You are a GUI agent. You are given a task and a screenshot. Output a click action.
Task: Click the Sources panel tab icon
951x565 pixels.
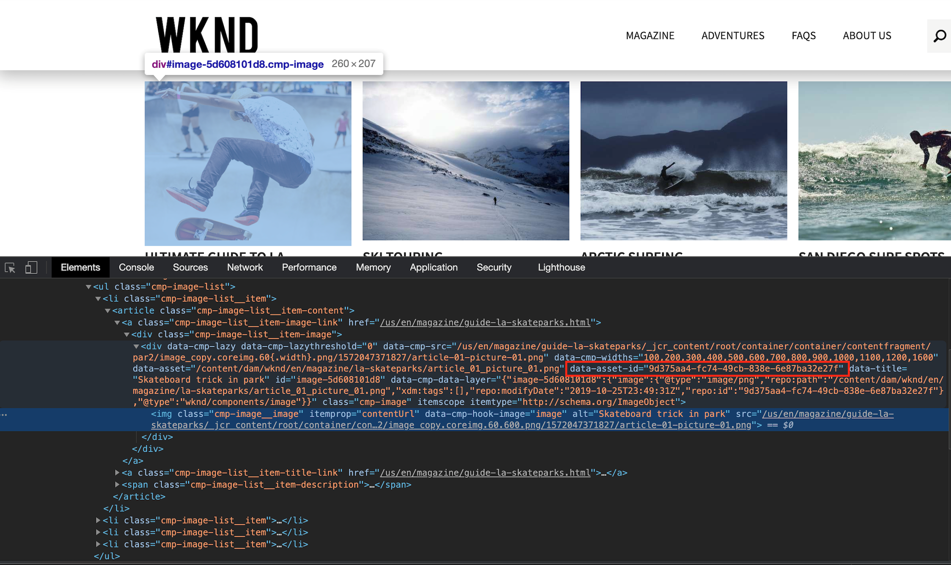click(x=190, y=267)
